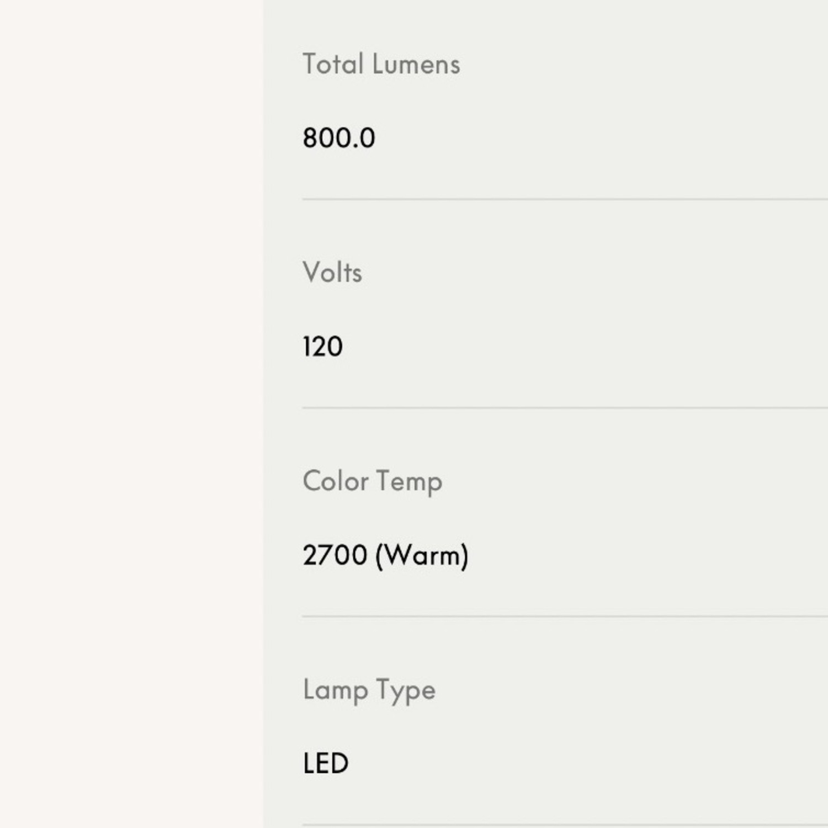This screenshot has height=828, width=828.
Task: Click the word Temp in Color Temp
Action: pos(410,483)
